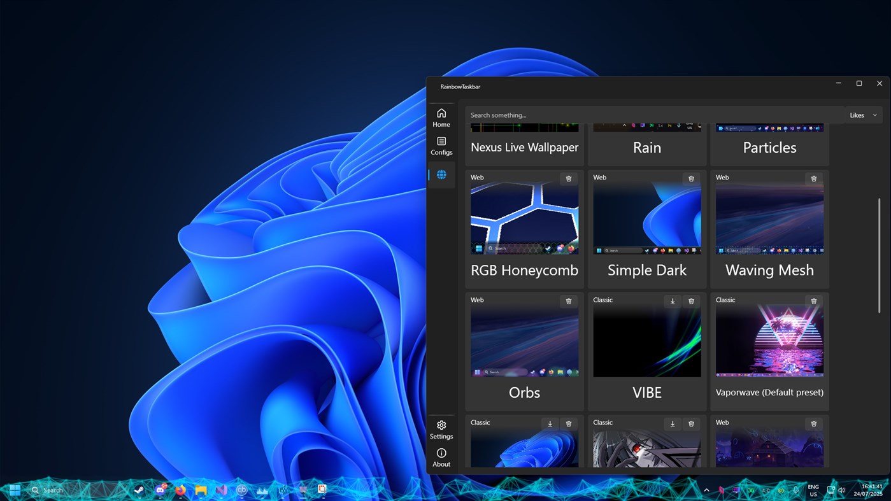
Task: Open the Likes sorting dropdown
Action: 862,115
